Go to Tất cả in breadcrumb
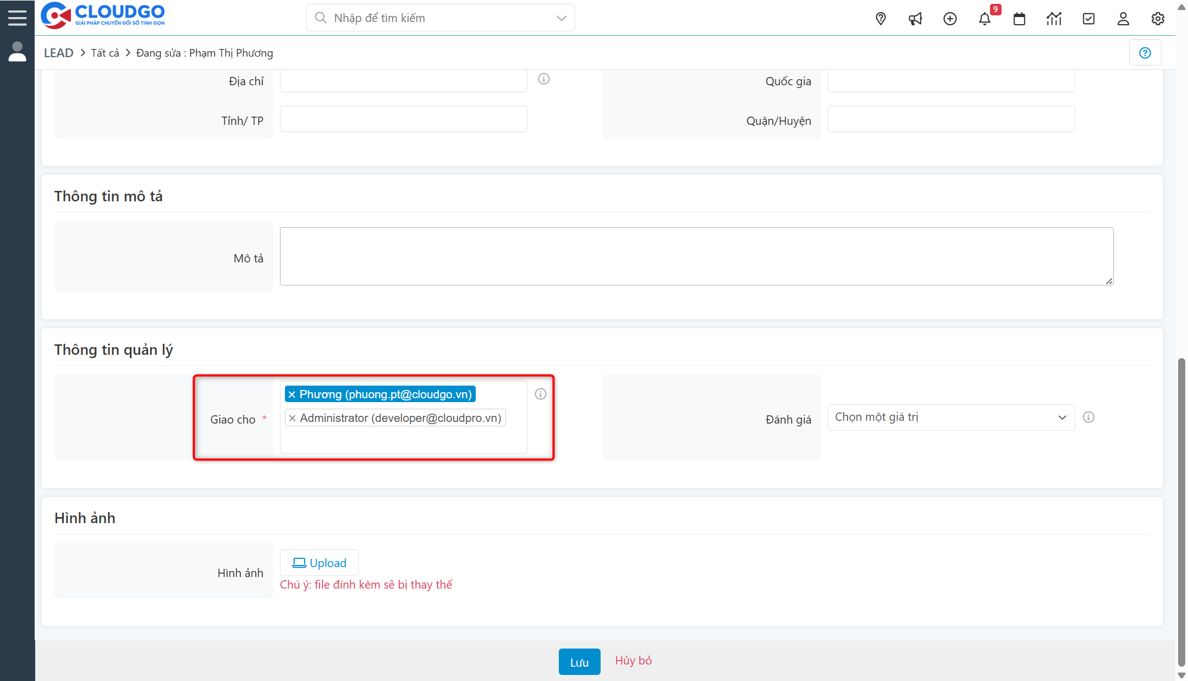 (x=105, y=53)
